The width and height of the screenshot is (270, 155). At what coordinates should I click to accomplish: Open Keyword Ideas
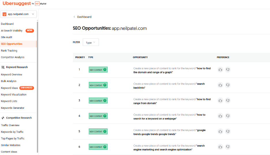9,88
